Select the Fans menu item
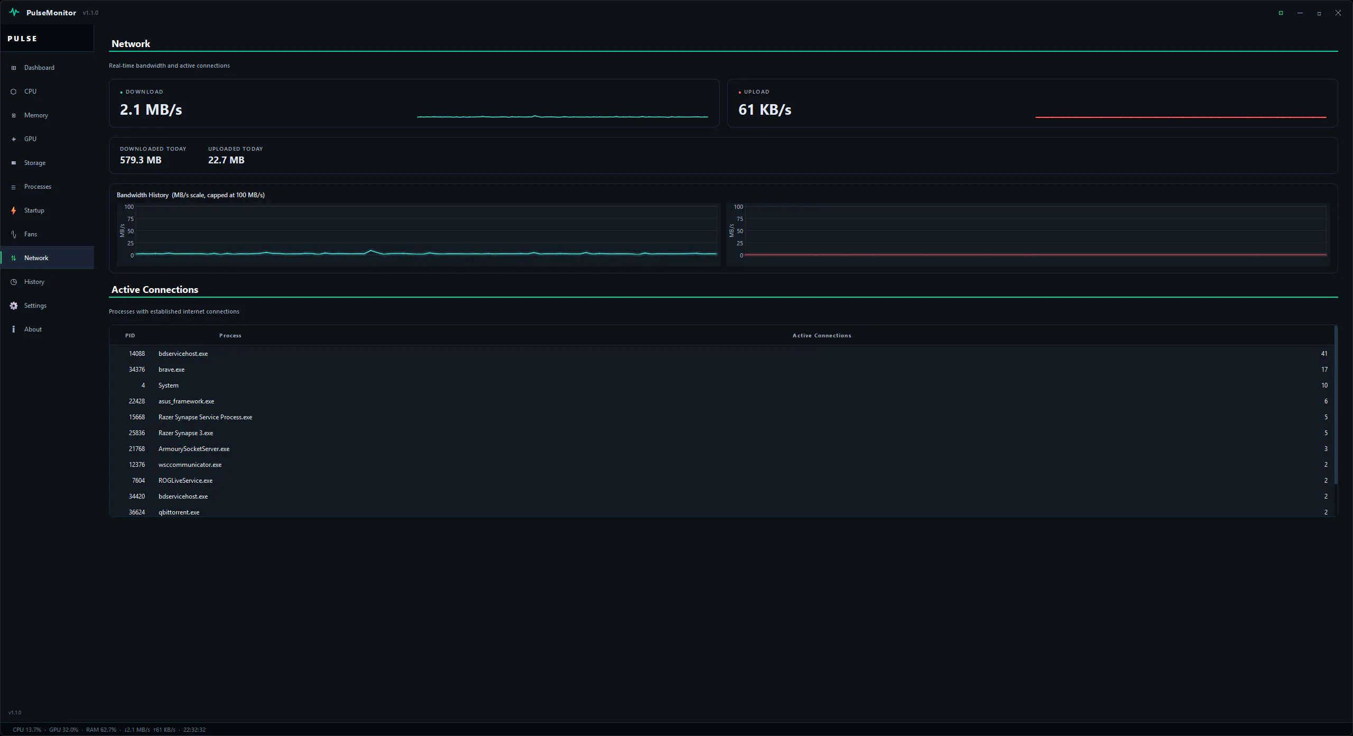Image resolution: width=1353 pixels, height=736 pixels. [x=47, y=234]
